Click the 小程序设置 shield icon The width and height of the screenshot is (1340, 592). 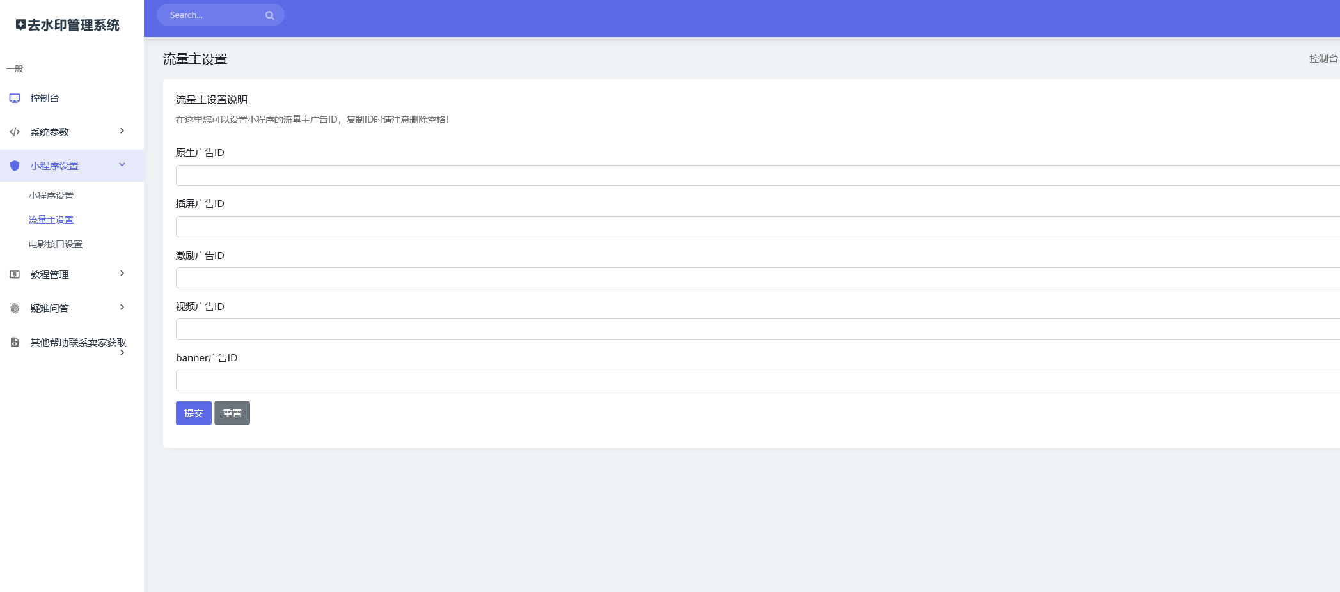(x=15, y=166)
